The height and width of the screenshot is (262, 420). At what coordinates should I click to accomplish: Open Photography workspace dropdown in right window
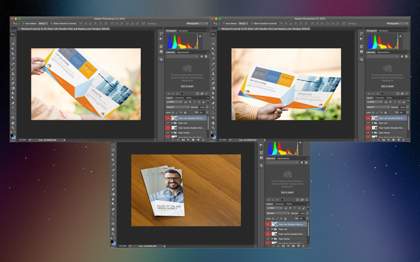point(397,24)
